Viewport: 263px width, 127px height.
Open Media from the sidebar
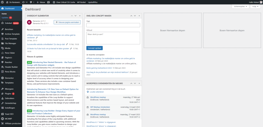(7, 48)
